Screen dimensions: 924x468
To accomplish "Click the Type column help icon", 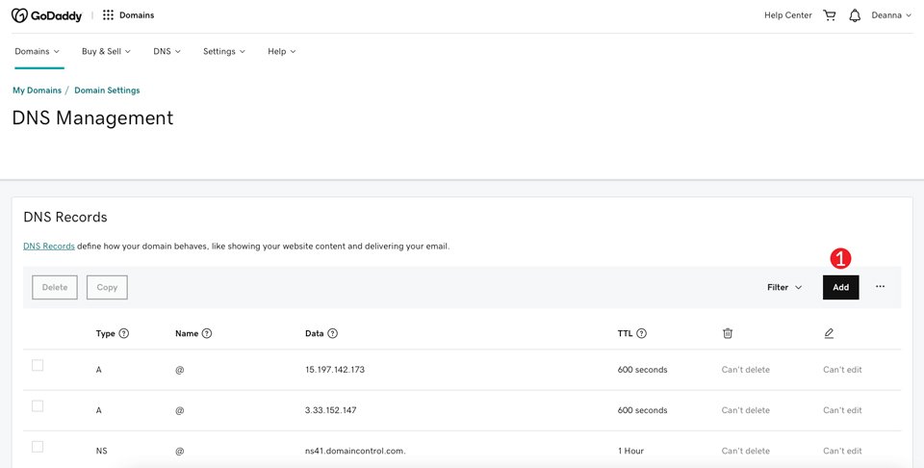I will click(x=124, y=334).
